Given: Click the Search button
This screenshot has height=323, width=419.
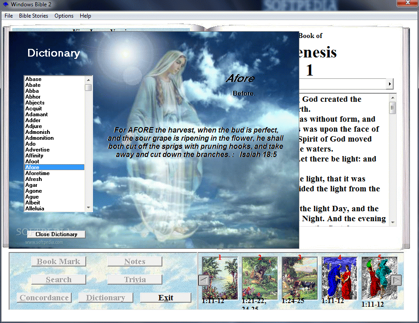Looking at the screenshot, I should [x=58, y=280].
